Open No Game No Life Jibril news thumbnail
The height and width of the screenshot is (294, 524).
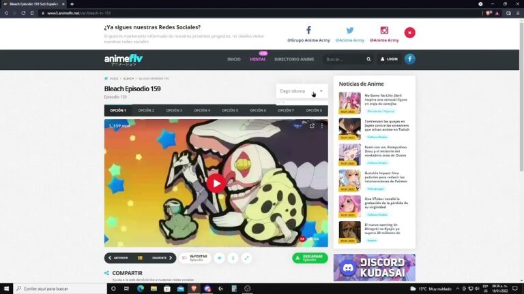[349, 103]
